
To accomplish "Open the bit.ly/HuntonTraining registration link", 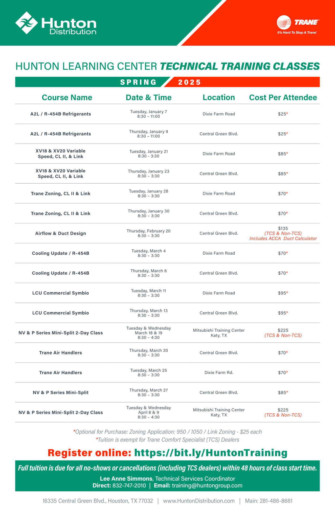I will pyautogui.click(x=211, y=453).
